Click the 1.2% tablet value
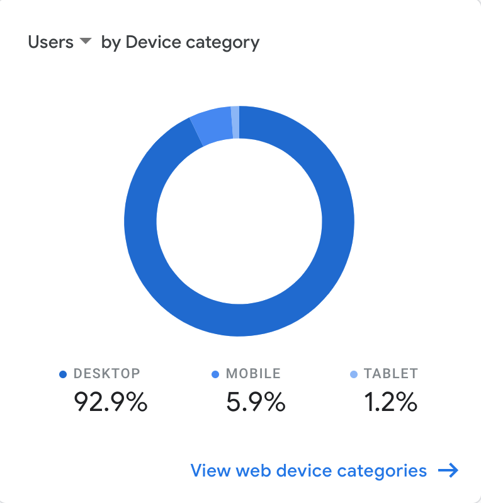The width and height of the screenshot is (481, 503). 390,402
